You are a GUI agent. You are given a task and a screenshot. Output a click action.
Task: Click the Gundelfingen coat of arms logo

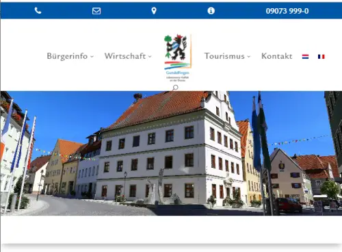[x=178, y=52]
